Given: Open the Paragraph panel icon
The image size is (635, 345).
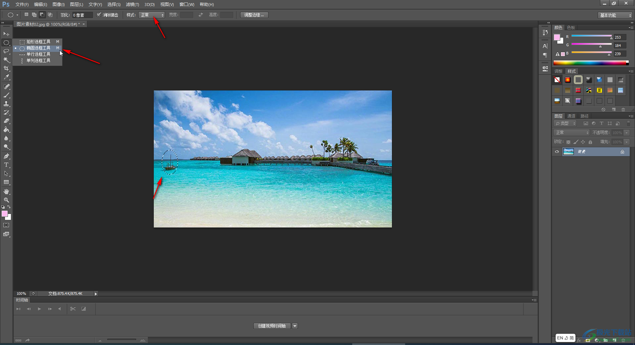Looking at the screenshot, I should coord(545,55).
